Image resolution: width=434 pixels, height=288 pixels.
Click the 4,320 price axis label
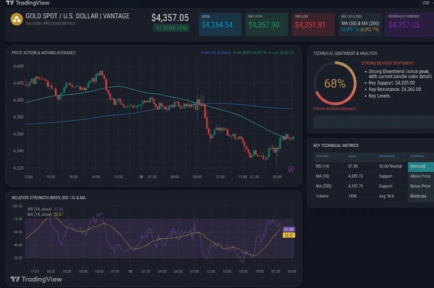tap(18, 168)
